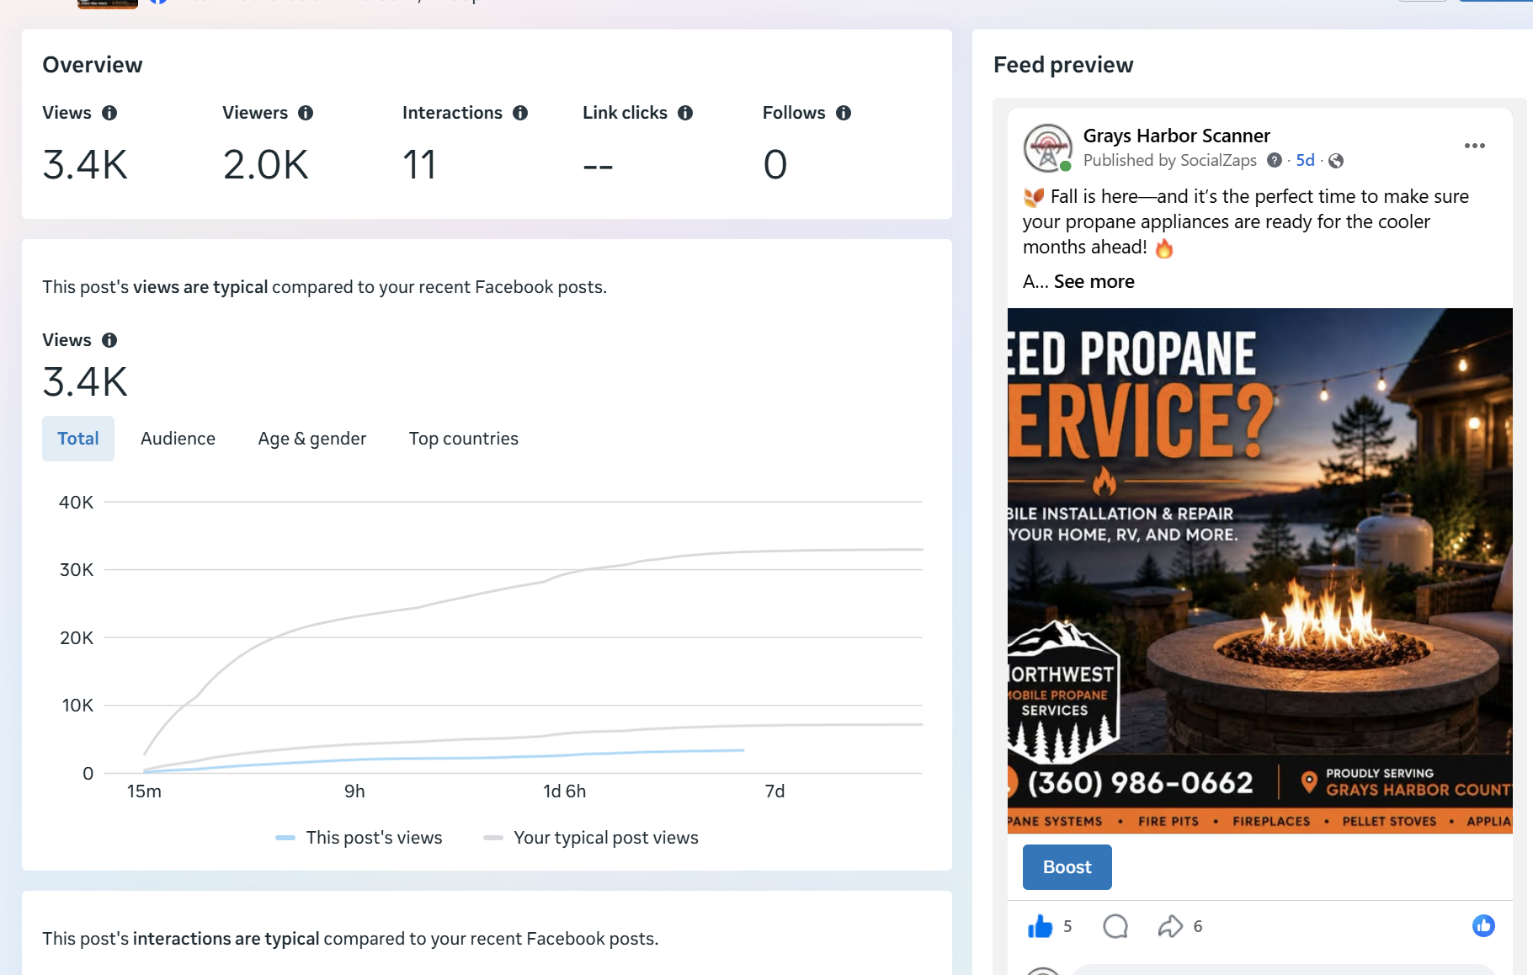1533x975 pixels.
Task: Open the Grays Harbor Scanner profile picture
Action: tap(1048, 148)
